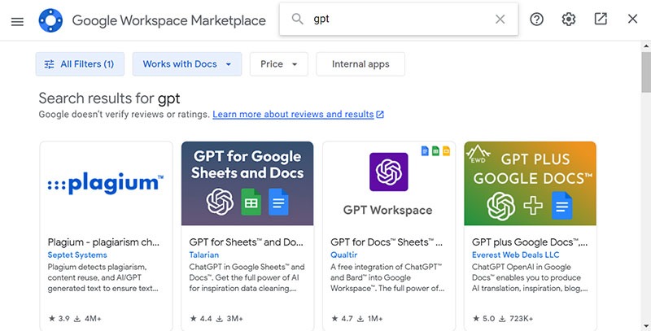Open GPT plus Google Docs... title
Image resolution: width=651 pixels, height=331 pixels.
click(x=530, y=242)
